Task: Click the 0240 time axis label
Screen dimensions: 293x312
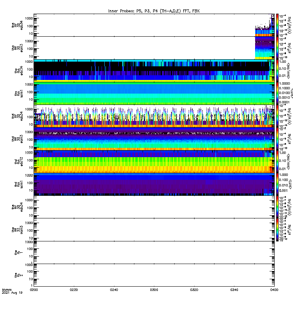Action: 114,290
